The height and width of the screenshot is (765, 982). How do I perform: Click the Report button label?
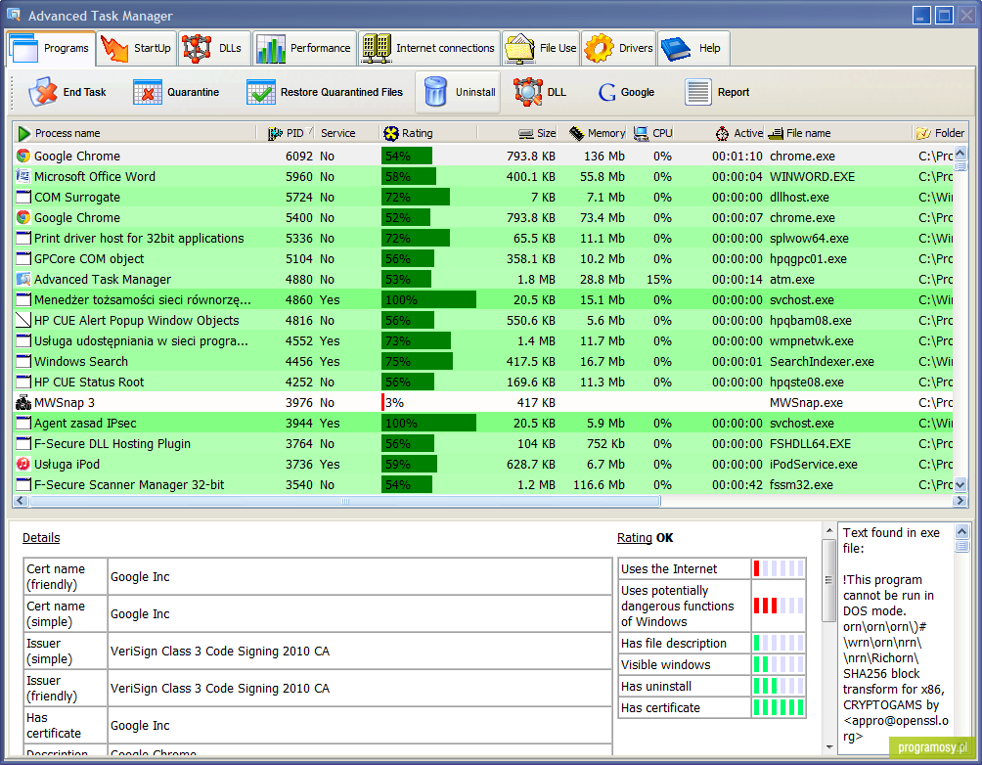pos(734,92)
